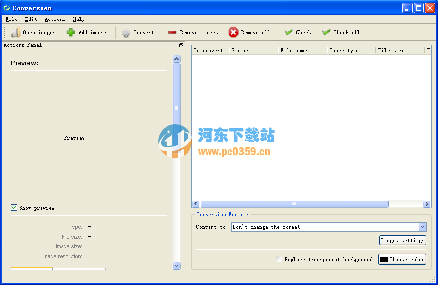Expand the format list via its arrow
This screenshot has width=438, height=285.
tap(422, 227)
